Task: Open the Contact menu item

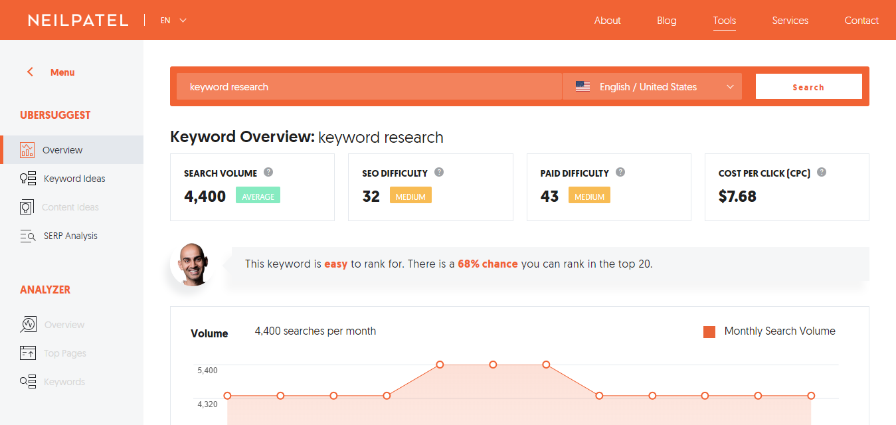Action: 861,21
